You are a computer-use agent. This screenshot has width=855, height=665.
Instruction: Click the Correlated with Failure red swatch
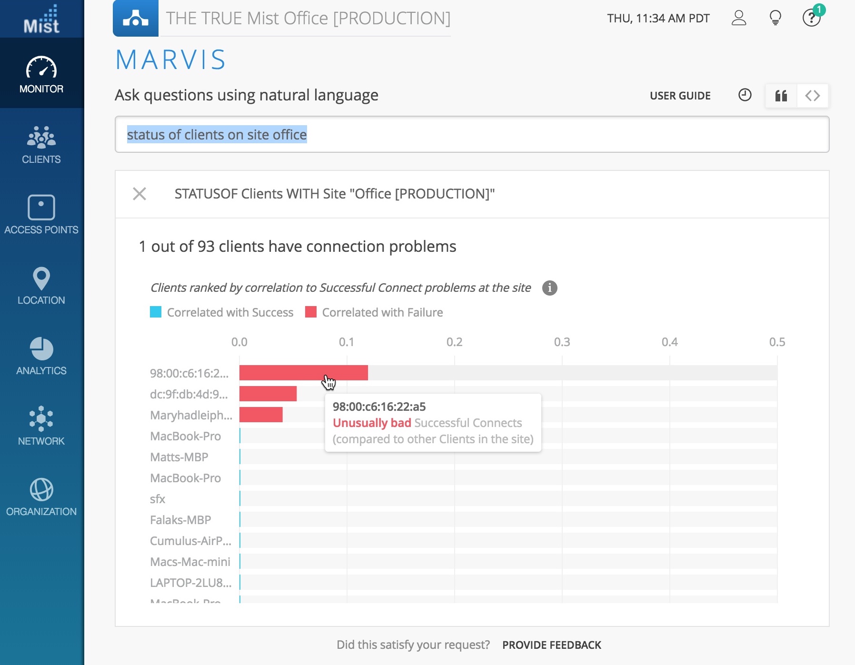point(311,312)
